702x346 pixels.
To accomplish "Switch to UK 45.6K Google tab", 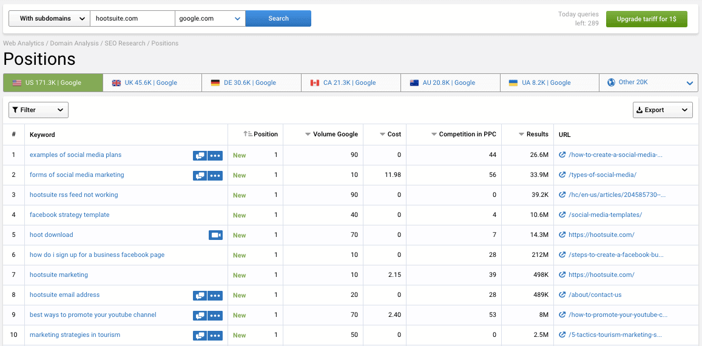I will pos(152,82).
